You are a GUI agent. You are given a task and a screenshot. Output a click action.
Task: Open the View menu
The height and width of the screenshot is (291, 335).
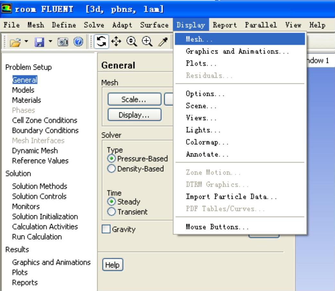pyautogui.click(x=293, y=25)
